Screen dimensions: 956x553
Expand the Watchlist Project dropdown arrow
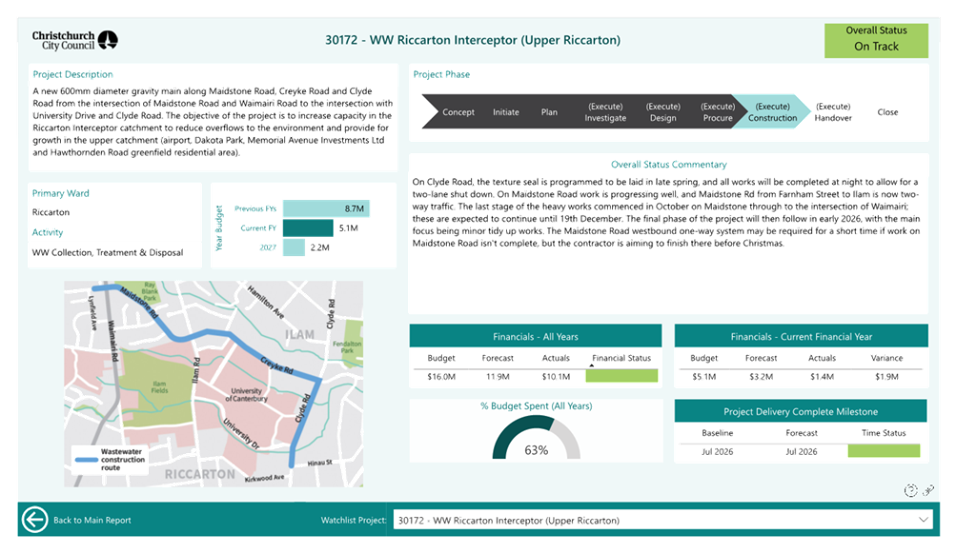tap(922, 520)
